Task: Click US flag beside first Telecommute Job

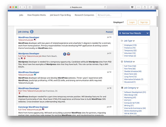Action: 35,40
